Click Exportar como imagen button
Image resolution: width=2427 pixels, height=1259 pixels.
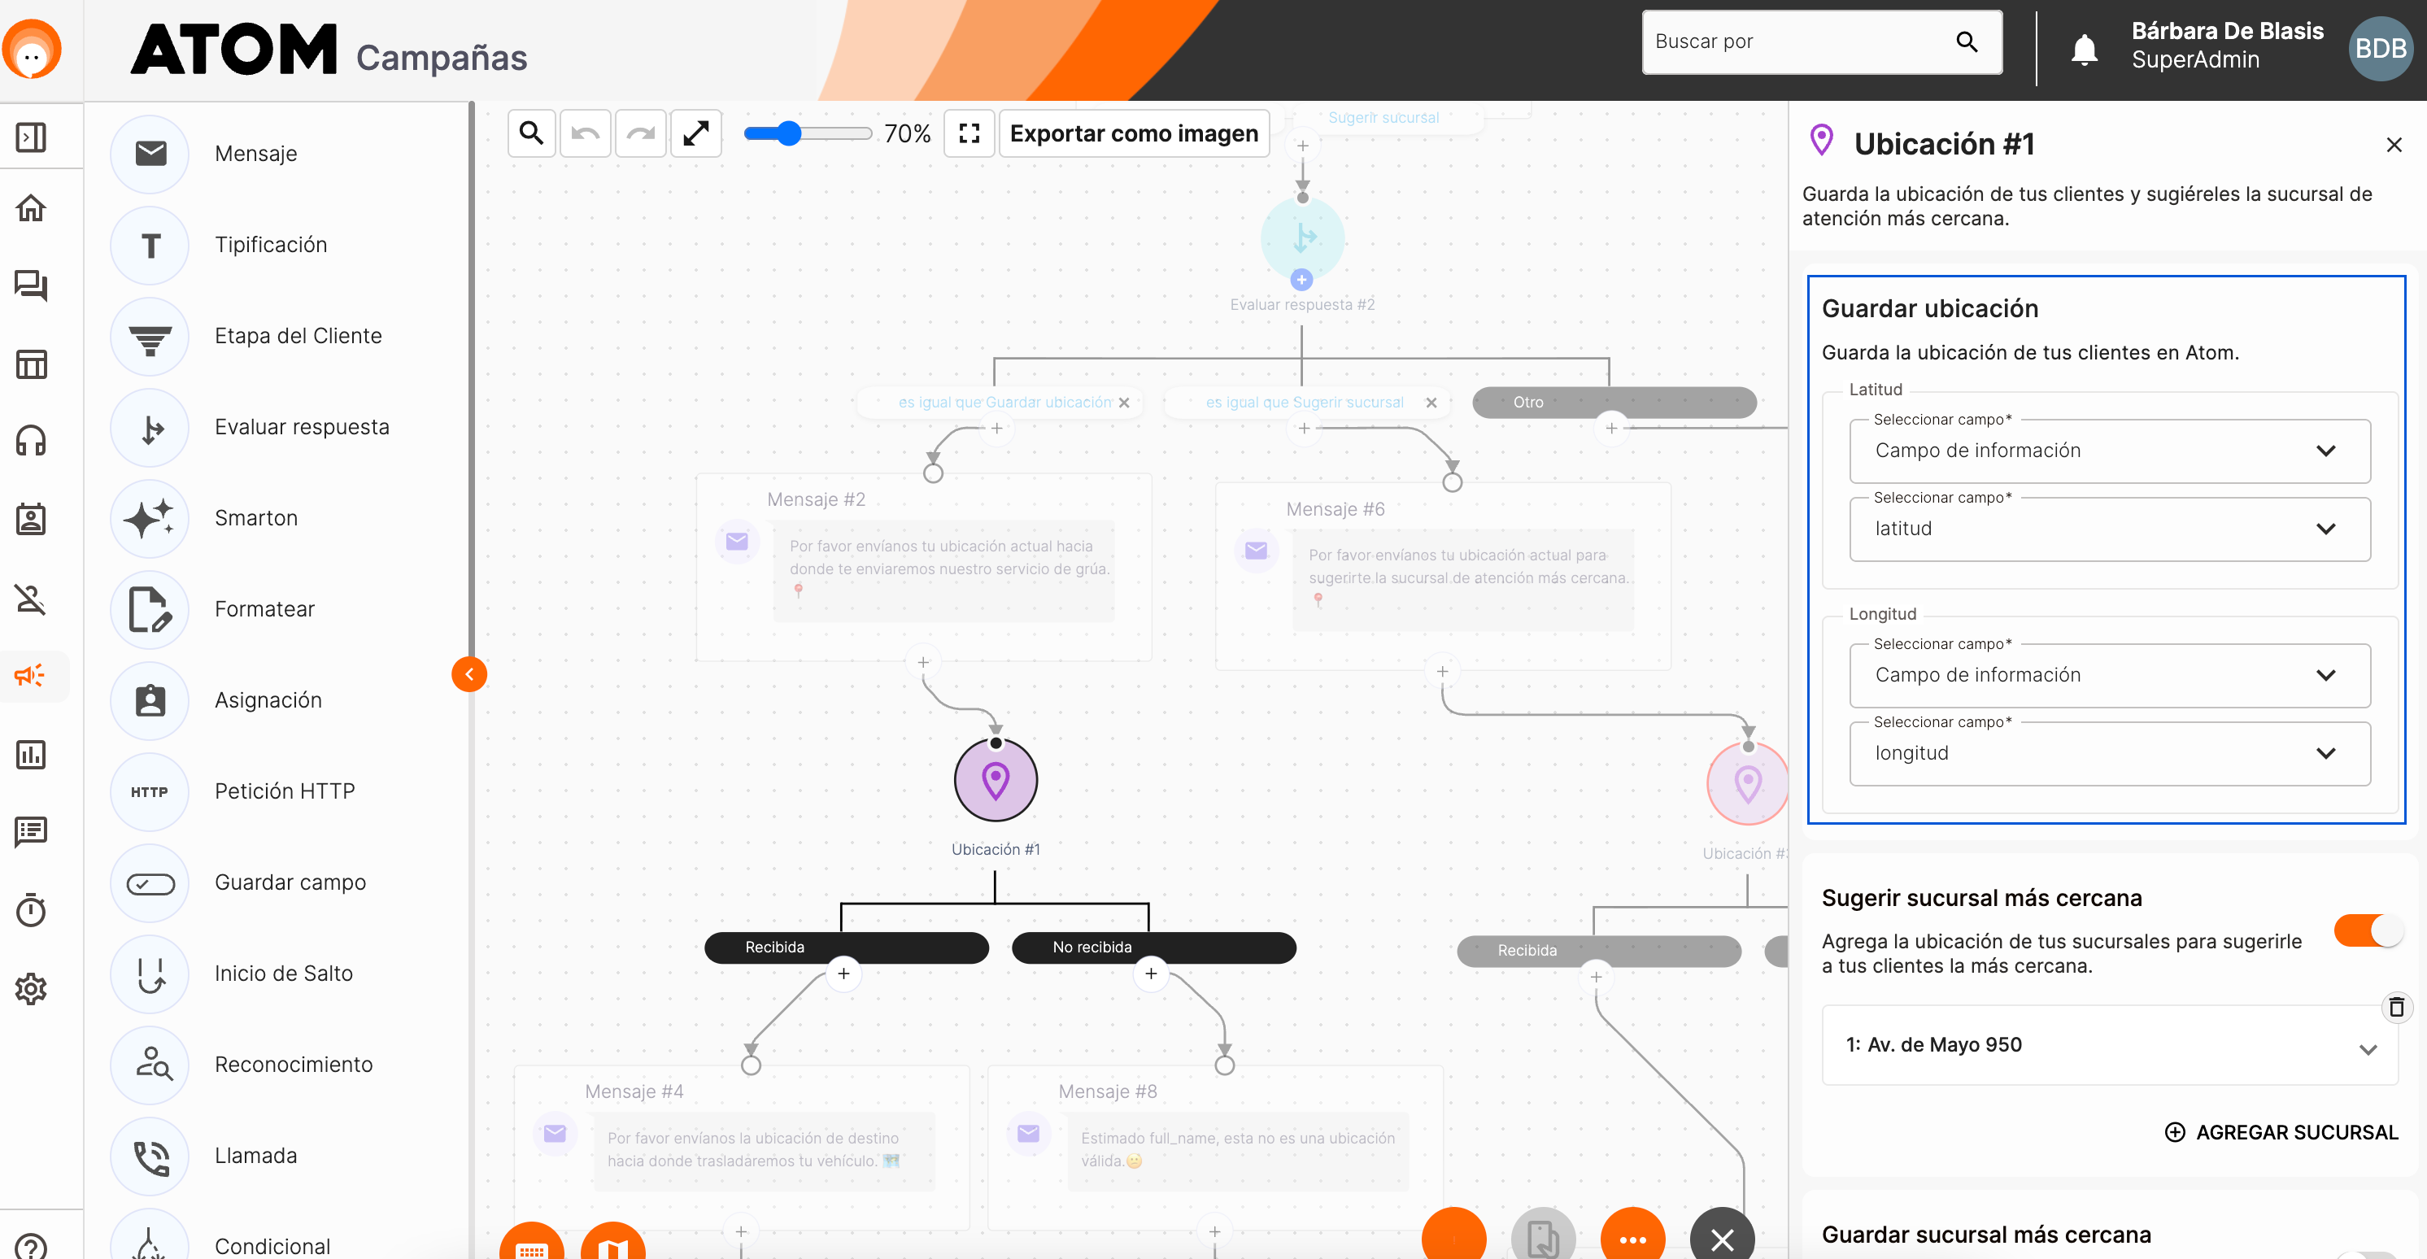click(x=1134, y=134)
